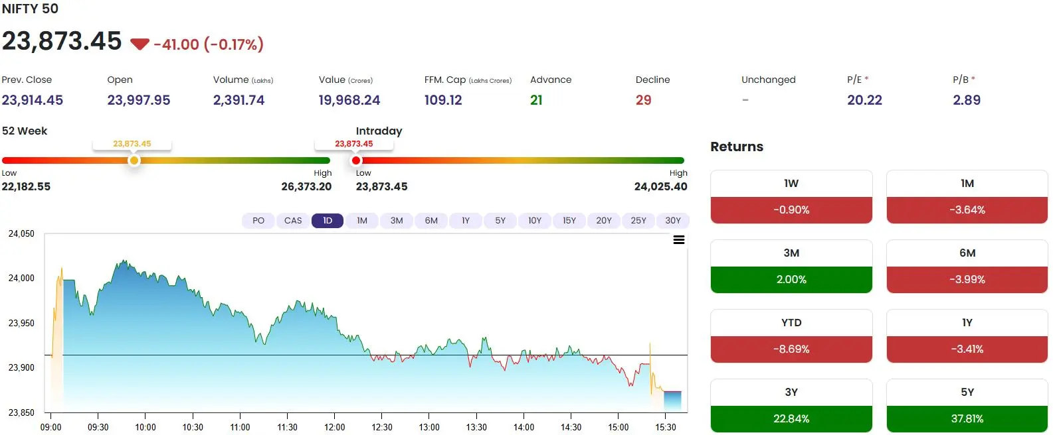
Task: Click the change text -41.00 (-0.17%)
Action: [x=209, y=44]
